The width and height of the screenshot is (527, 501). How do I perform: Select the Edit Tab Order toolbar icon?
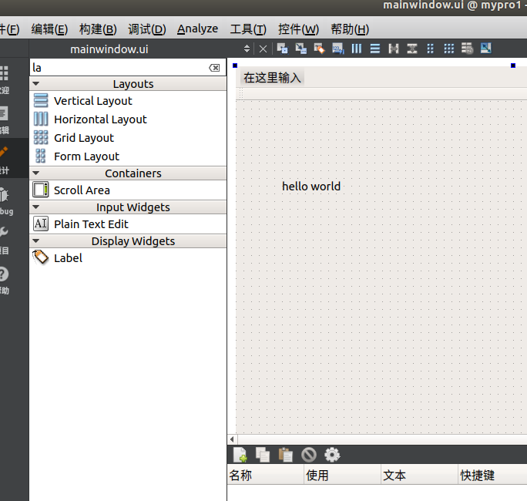[337, 49]
